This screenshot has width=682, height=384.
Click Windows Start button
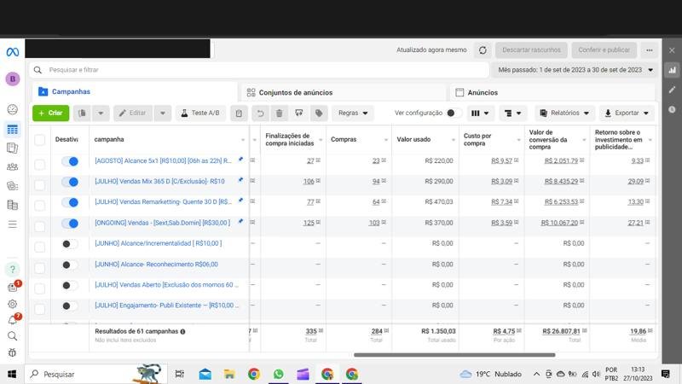tap(12, 374)
